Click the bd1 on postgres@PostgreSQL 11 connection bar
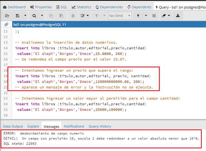Screen dimensions: 206x151 [109, 25]
